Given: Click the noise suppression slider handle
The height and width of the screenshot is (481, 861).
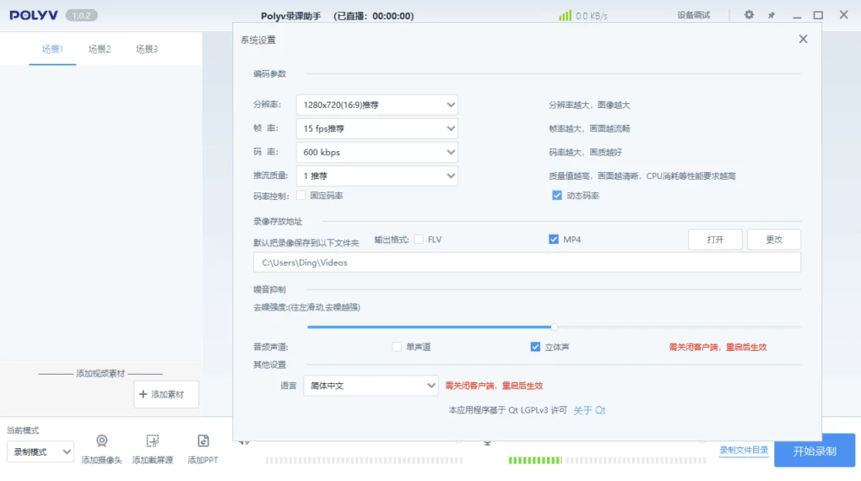Looking at the screenshot, I should [x=555, y=327].
